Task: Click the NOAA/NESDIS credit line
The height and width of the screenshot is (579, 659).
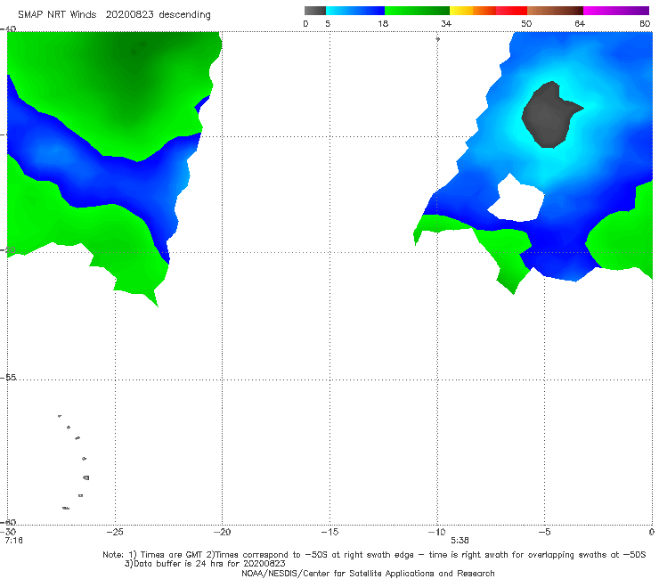Action: [368, 573]
